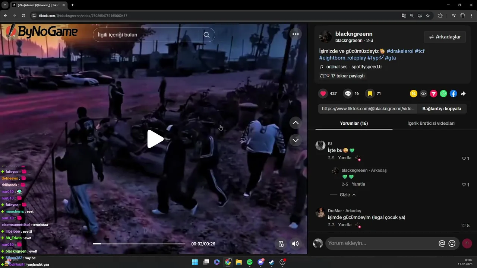This screenshot has height=268, width=477.
Task: Open the blackngreenn username heading
Action: point(354,34)
